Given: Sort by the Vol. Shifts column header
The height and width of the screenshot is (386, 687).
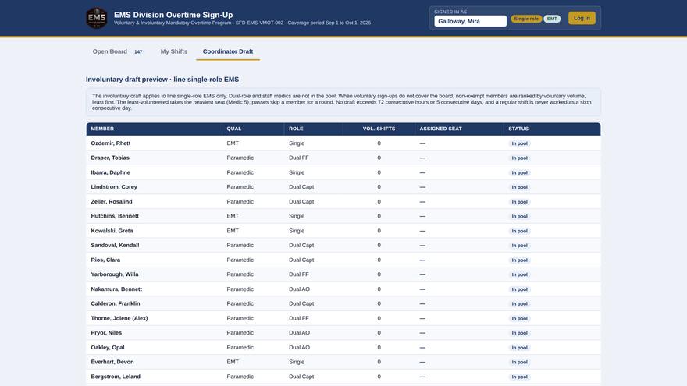Looking at the screenshot, I should pos(379,129).
